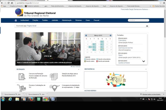Open the Portal do Judiciário bookmark

[x=33, y=6]
